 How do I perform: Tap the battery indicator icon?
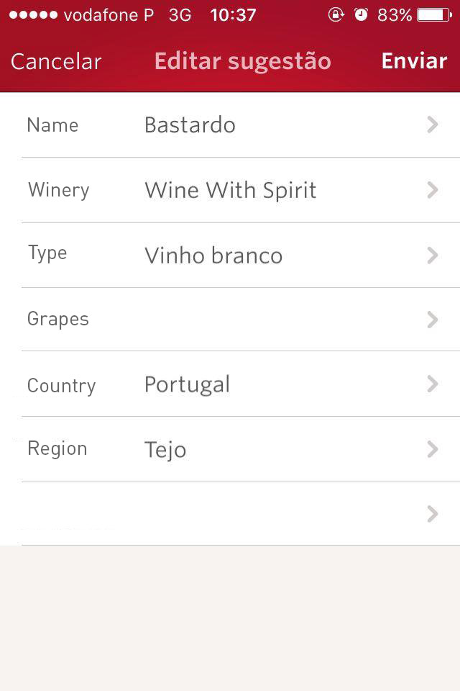coord(434,15)
